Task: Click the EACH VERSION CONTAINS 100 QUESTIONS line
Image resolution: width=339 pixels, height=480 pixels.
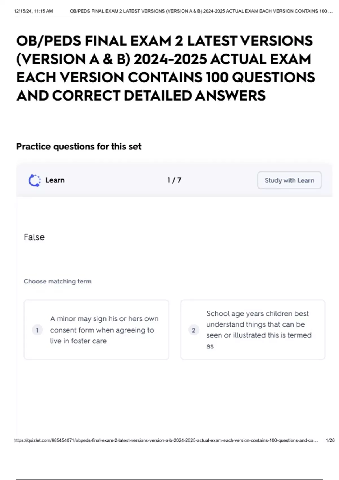Action: 166,77
